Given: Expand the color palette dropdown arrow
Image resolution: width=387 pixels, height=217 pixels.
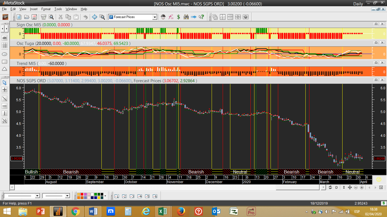Looking at the screenshot, I should (x=105, y=196).
